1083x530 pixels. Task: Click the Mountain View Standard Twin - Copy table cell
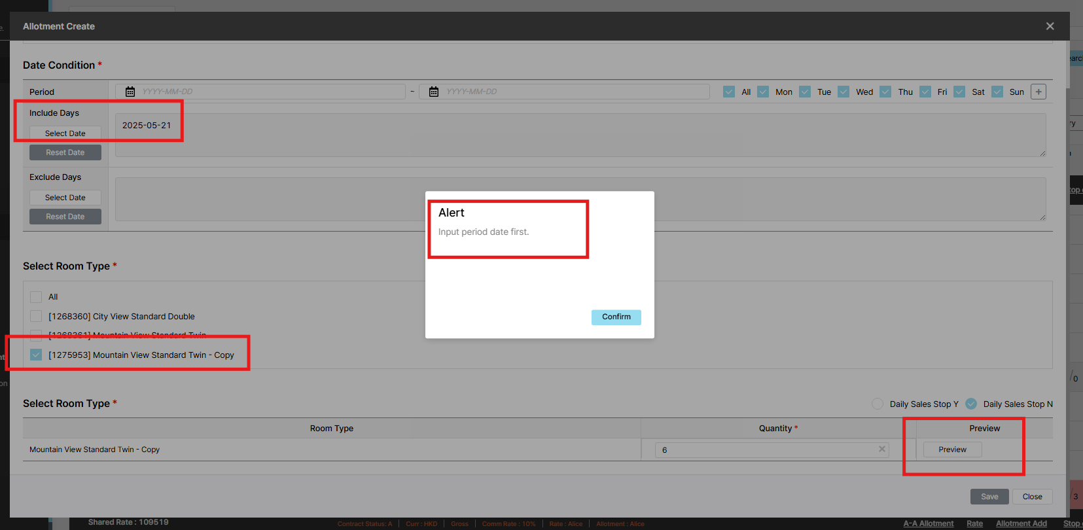click(x=332, y=450)
